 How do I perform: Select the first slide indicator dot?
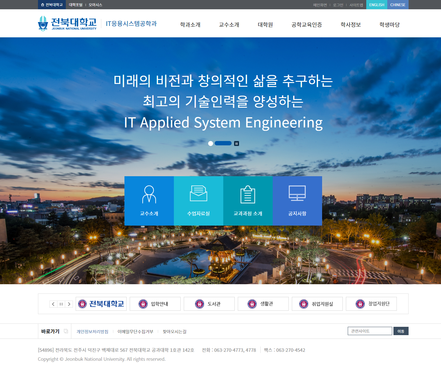click(x=211, y=143)
